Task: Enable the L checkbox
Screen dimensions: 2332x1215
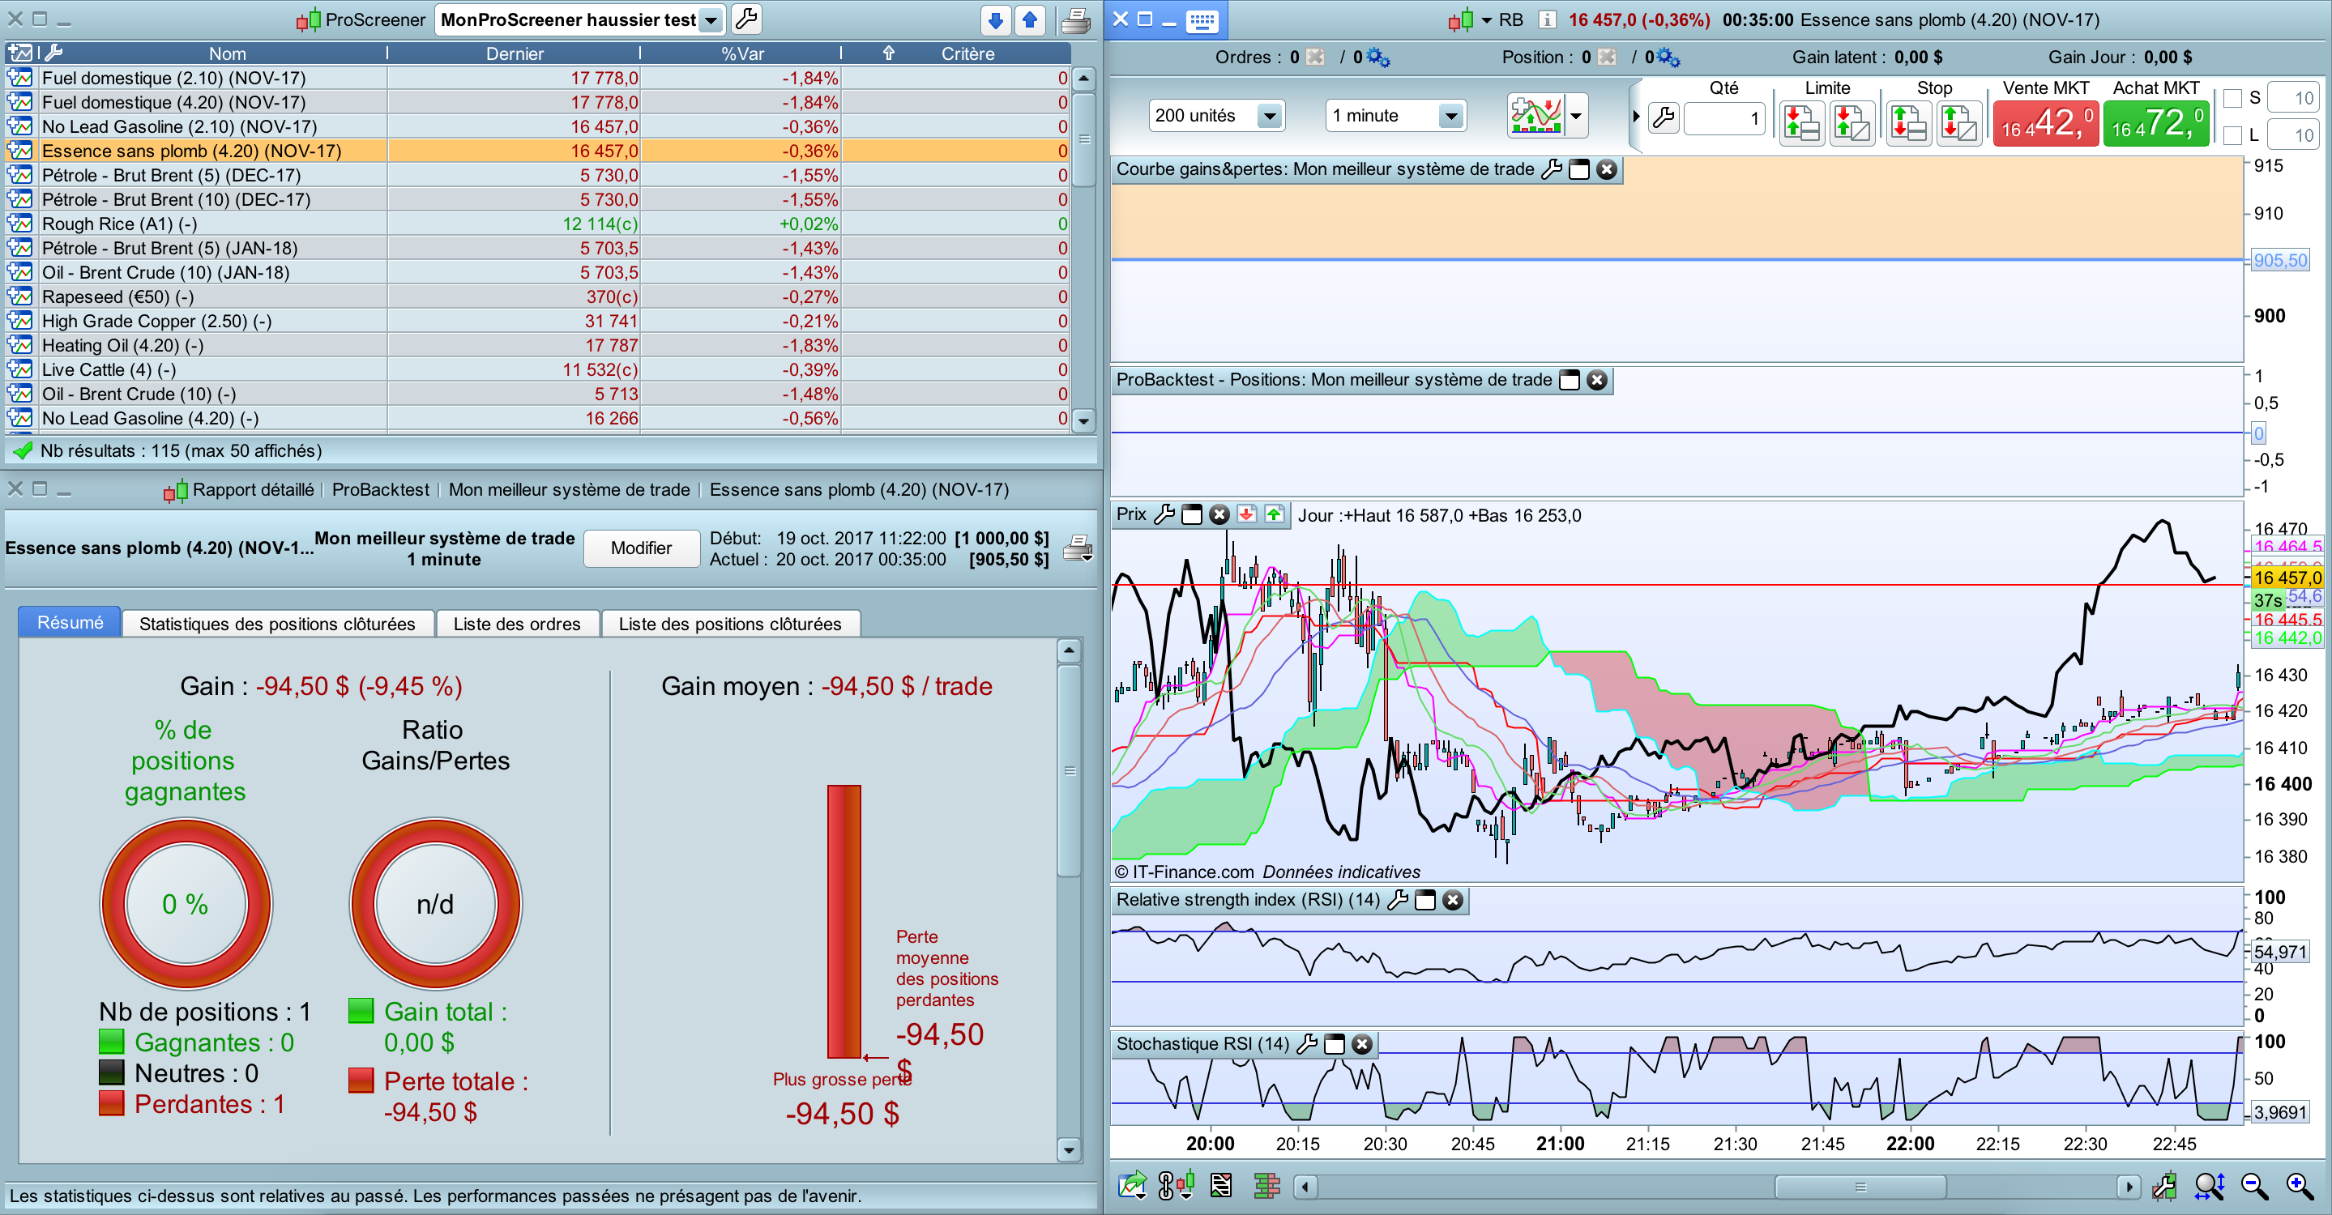Action: 2232,136
